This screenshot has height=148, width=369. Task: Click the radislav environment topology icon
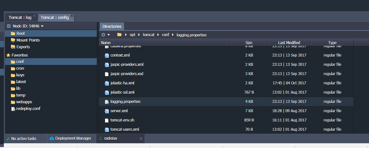101,138
